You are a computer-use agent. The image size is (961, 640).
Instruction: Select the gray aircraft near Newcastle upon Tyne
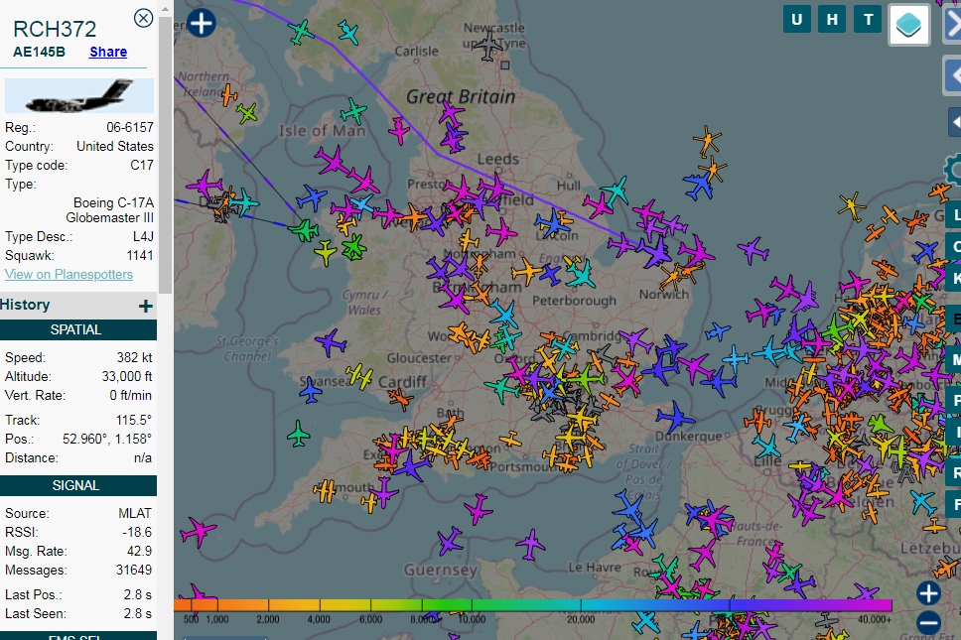pyautogui.click(x=488, y=46)
